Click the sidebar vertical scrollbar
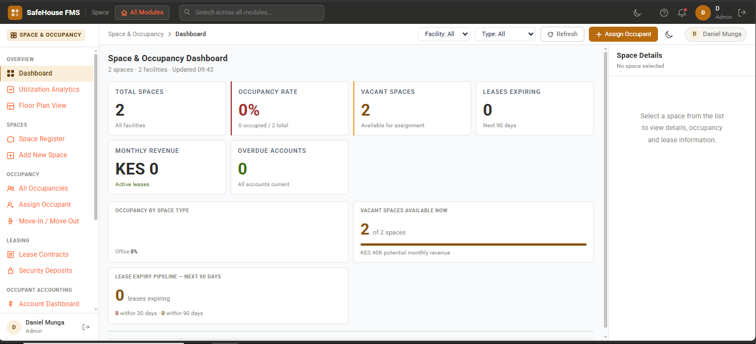 click(x=96, y=136)
